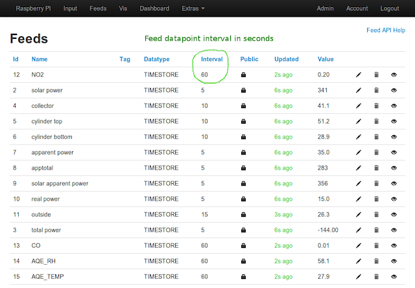Sort feeds by Updated column header
The width and height of the screenshot is (415, 288).
[x=287, y=59]
